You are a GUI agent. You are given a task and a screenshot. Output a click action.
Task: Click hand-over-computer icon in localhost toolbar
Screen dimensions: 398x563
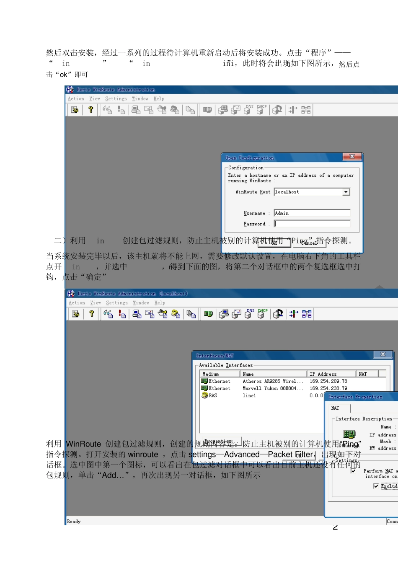(x=163, y=314)
